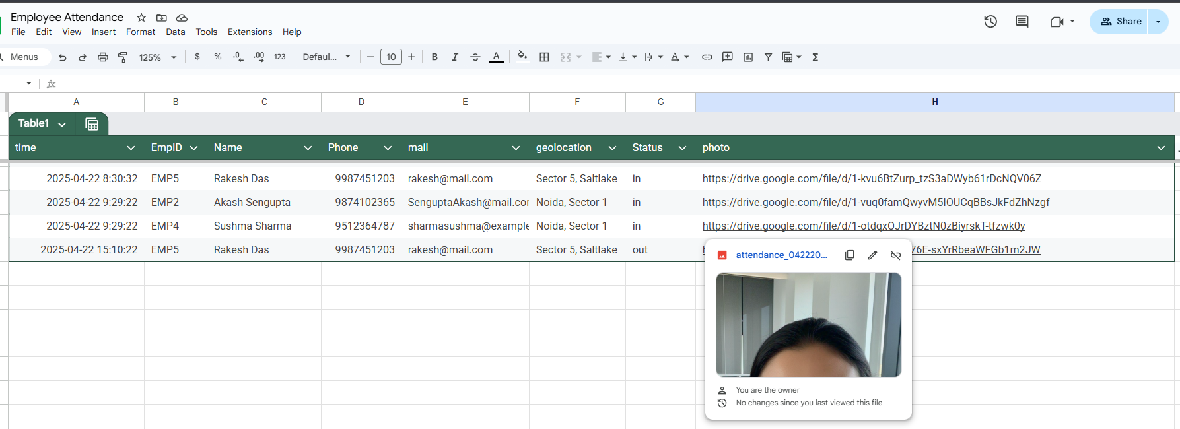This screenshot has width=1180, height=429.
Task: Open the Extensions menu
Action: tap(250, 32)
